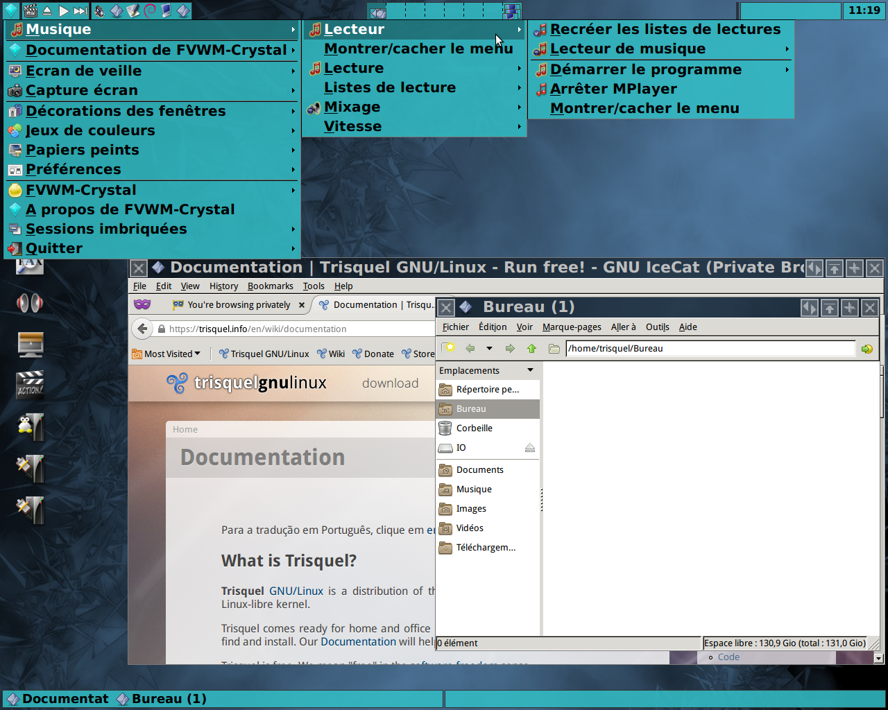This screenshot has width=888, height=710.
Task: Expand the Listes de lecture submenu
Action: click(x=414, y=87)
